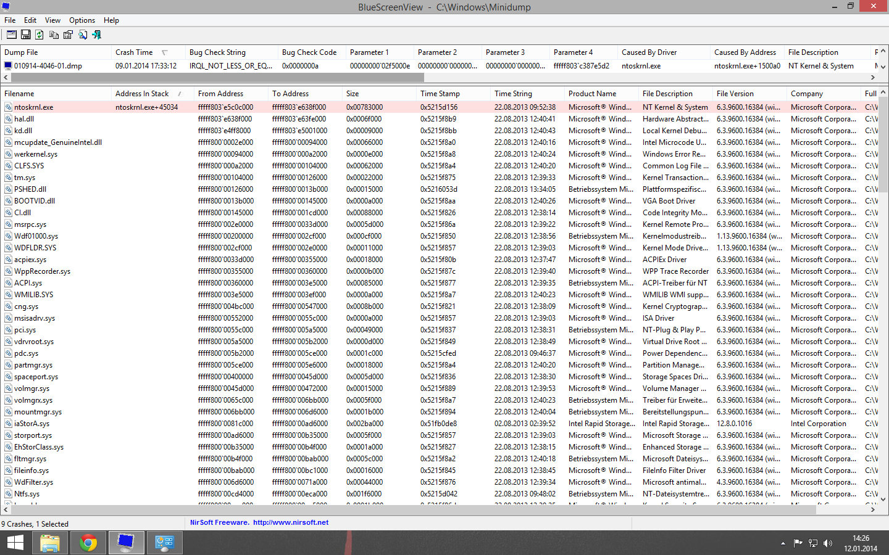Viewport: 889px width, 555px height.
Task: Select the WdFilter.sys filename
Action: coord(34,482)
